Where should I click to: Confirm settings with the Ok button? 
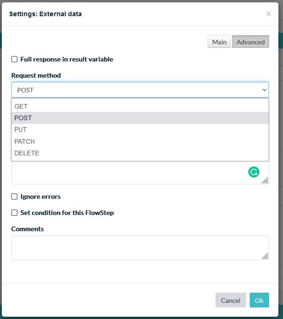pyautogui.click(x=259, y=300)
